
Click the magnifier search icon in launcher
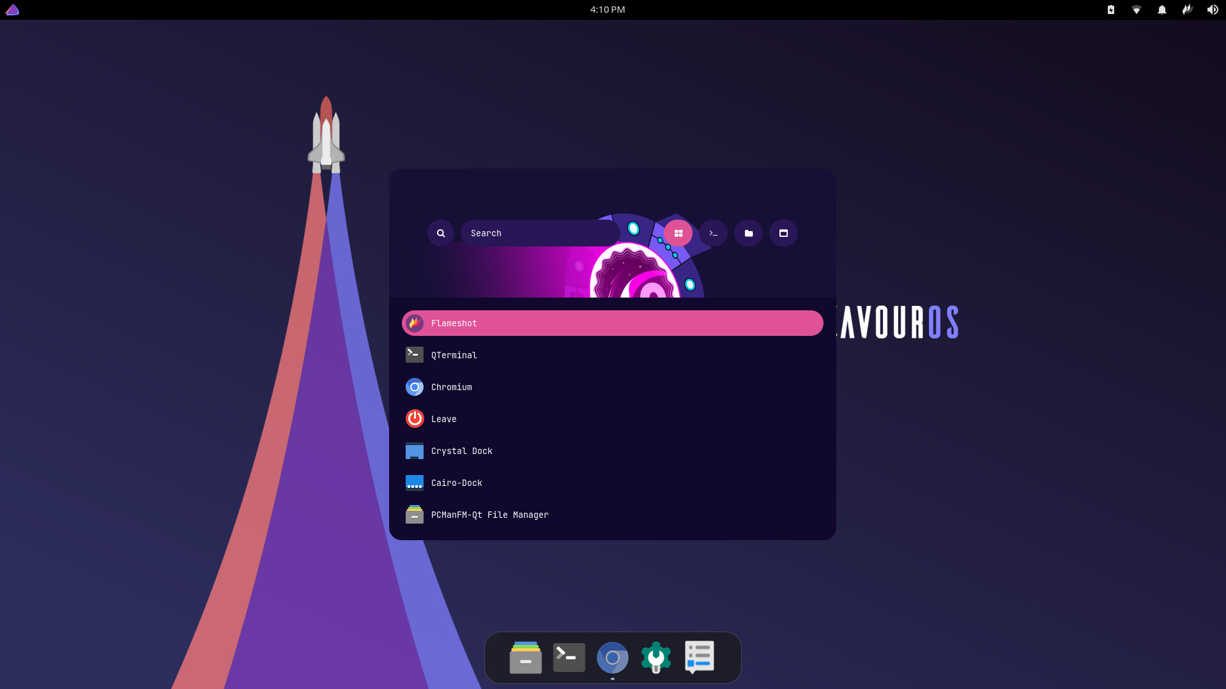point(441,233)
